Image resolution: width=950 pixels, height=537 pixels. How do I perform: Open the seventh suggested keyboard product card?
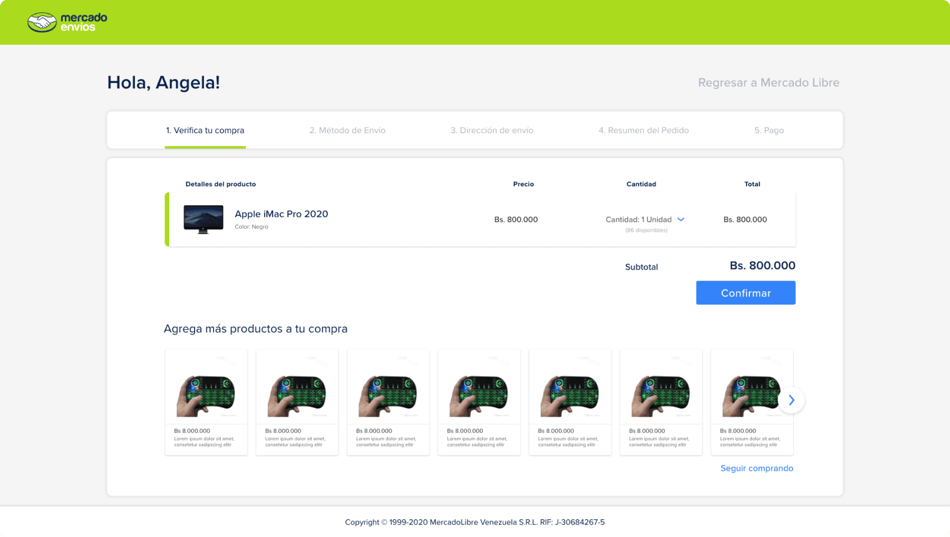click(752, 402)
